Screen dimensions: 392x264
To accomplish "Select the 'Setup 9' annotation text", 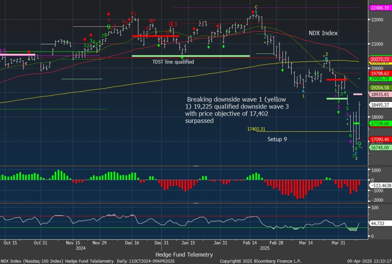I will [x=277, y=139].
